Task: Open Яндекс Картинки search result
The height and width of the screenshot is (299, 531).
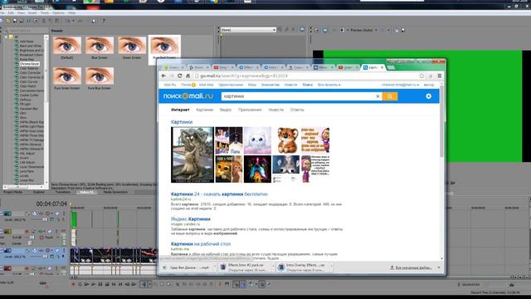Action: [x=191, y=219]
